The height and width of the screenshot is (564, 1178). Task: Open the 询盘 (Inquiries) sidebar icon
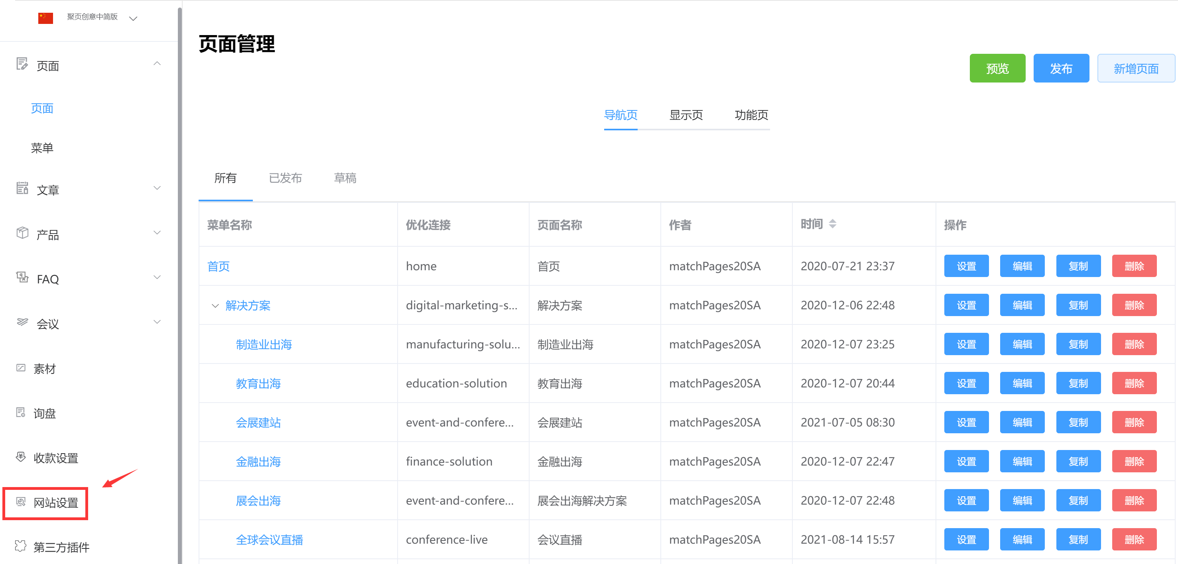(21, 412)
